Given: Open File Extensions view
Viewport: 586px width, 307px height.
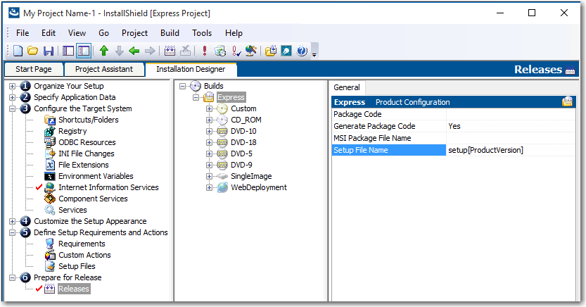Looking at the screenshot, I should [83, 165].
